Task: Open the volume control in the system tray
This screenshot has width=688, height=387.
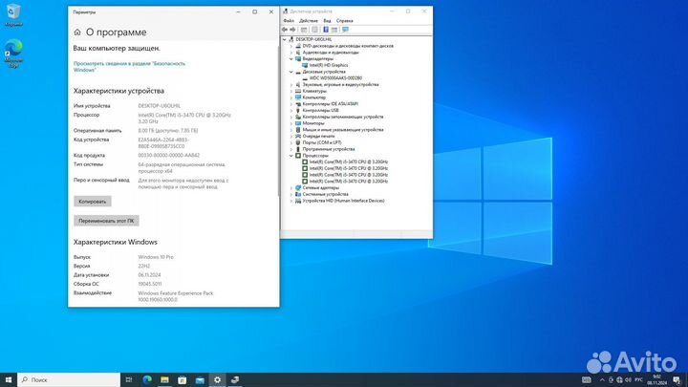Action: (628, 380)
